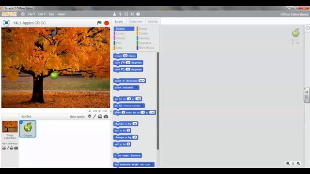Click the change y by block
Image resolution: width=310 pixels, height=174 pixels.
pos(126,137)
